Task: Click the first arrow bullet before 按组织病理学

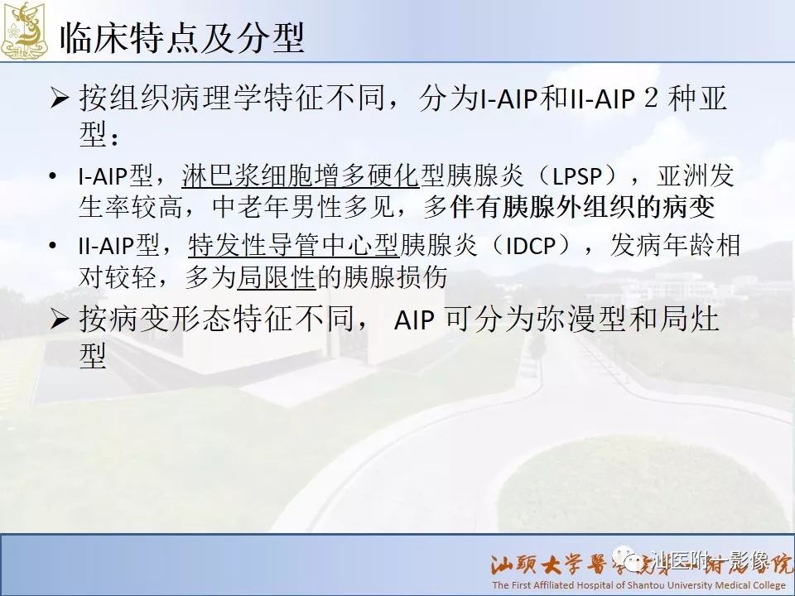Action: pyautogui.click(x=60, y=98)
